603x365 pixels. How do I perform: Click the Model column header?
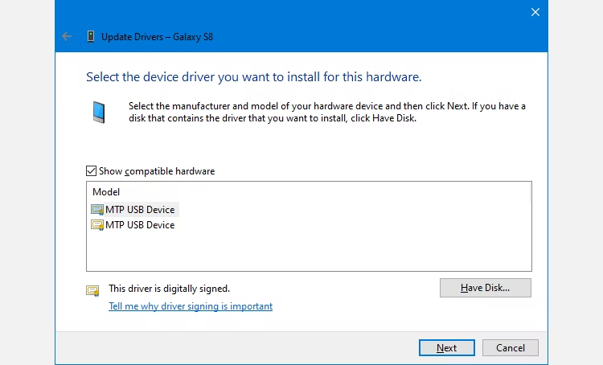click(106, 192)
